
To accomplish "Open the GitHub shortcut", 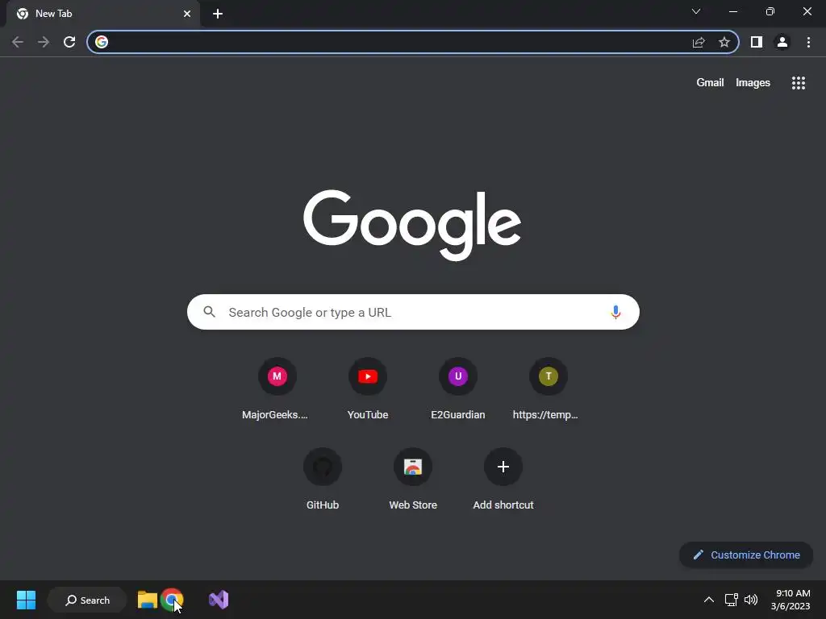I will pyautogui.click(x=323, y=480).
